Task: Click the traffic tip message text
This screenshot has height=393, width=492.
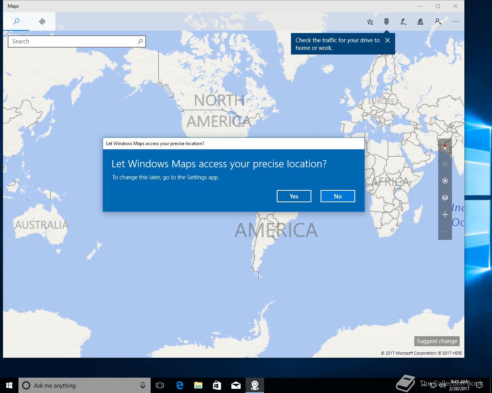Action: (x=337, y=44)
